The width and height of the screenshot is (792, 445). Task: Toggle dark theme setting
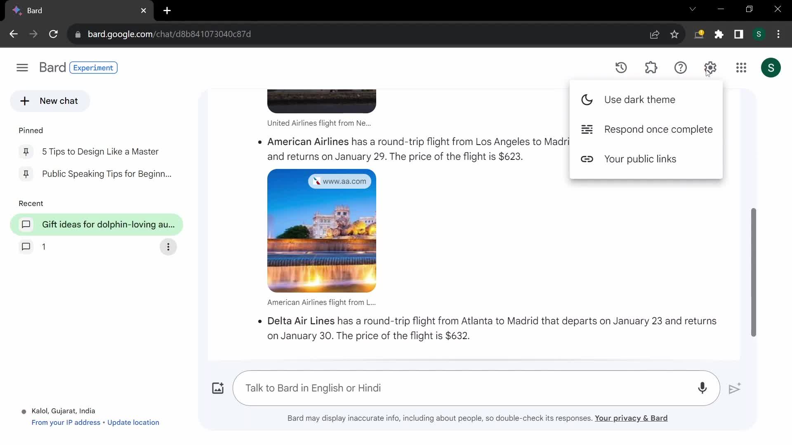(640, 99)
